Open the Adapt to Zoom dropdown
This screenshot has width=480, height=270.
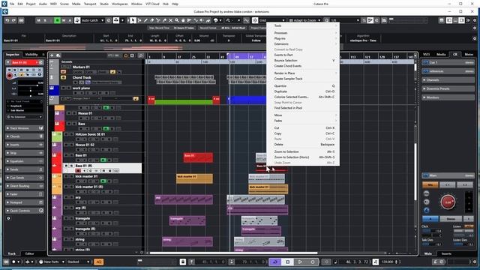(305, 20)
